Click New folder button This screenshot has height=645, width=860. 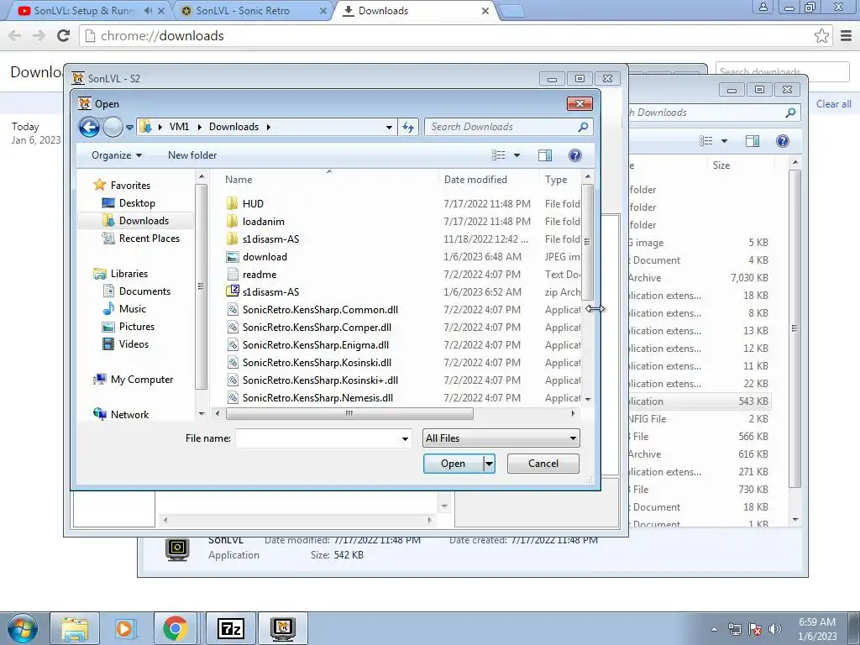point(192,155)
